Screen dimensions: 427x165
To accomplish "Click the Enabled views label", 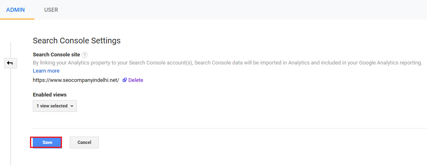I will click(x=49, y=94).
